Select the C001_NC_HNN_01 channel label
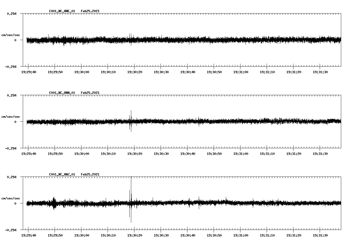The width and height of the screenshot is (360, 245). click(62, 93)
